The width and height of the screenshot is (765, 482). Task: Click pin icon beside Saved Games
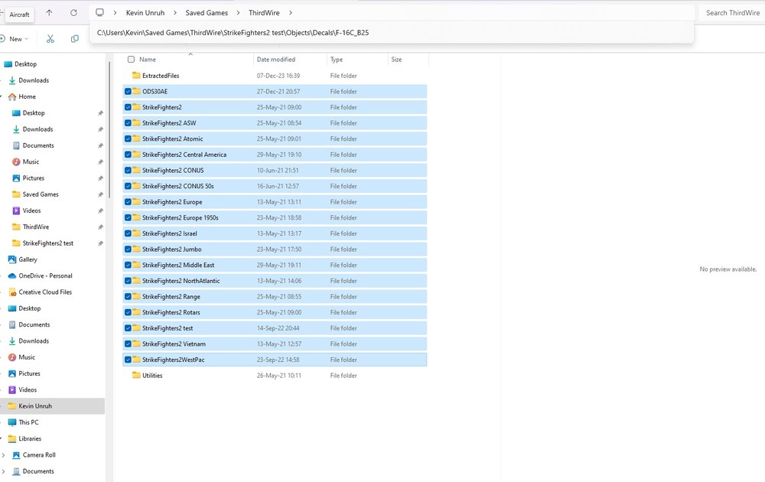100,194
